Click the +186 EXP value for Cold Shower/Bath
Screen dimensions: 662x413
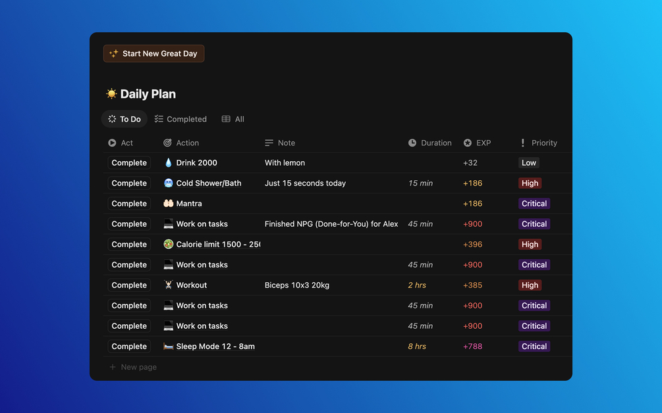472,183
